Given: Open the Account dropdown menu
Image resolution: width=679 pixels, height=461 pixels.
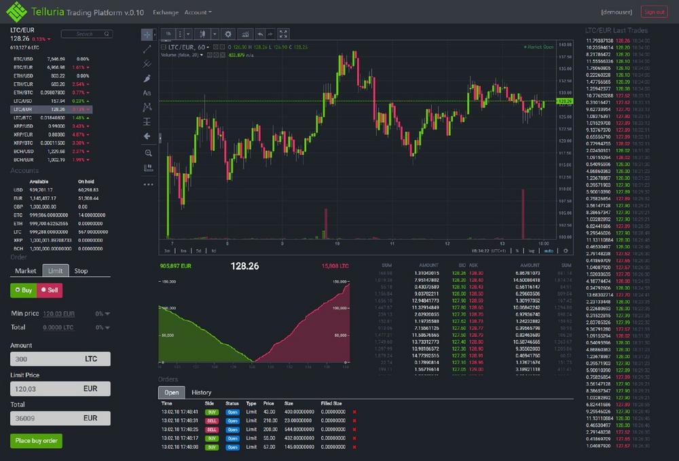Looking at the screenshot, I should click(198, 12).
